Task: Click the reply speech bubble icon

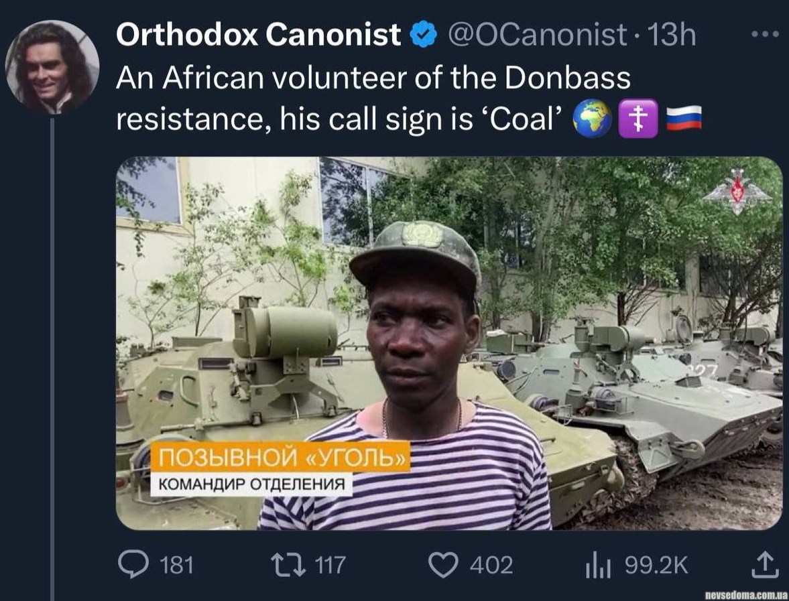Action: click(x=133, y=565)
